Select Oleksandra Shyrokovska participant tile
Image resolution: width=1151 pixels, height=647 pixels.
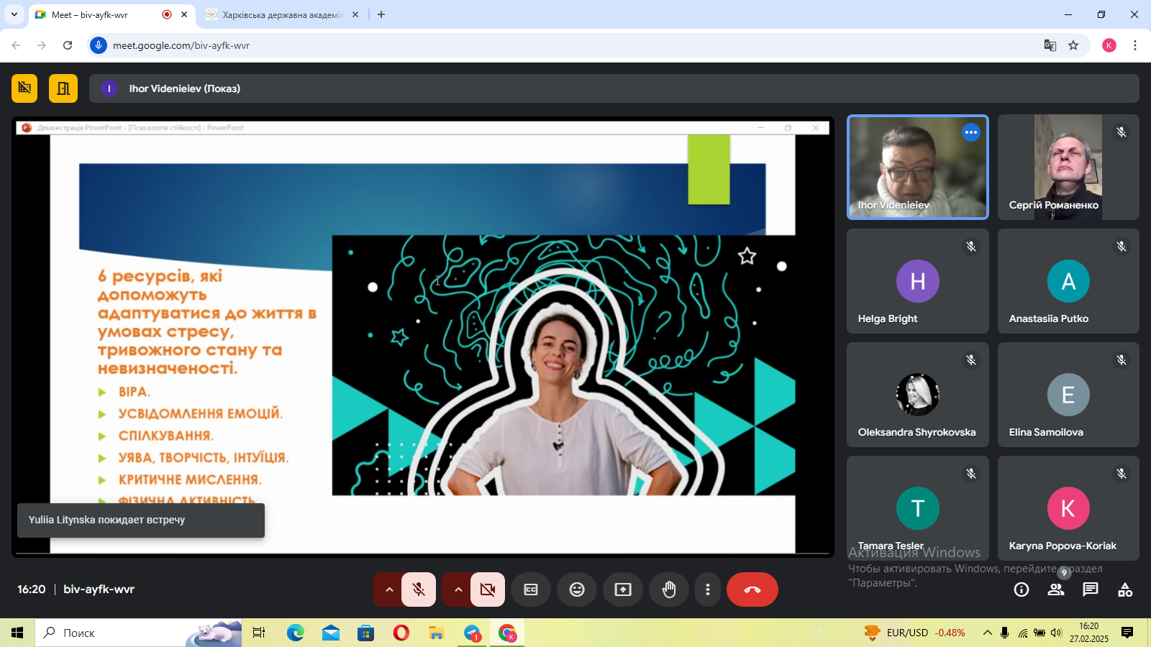[918, 395]
